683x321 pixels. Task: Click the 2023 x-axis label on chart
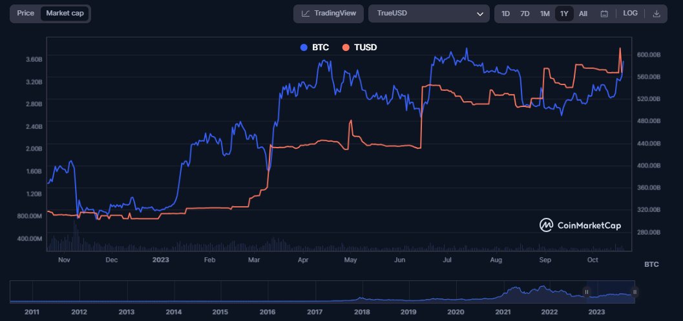pyautogui.click(x=161, y=260)
